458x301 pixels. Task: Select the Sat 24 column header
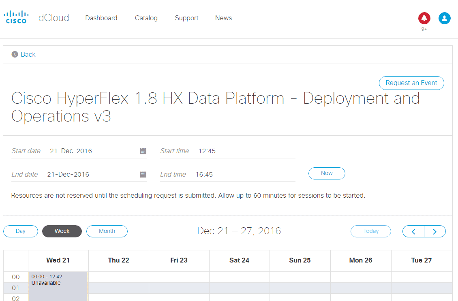point(240,260)
